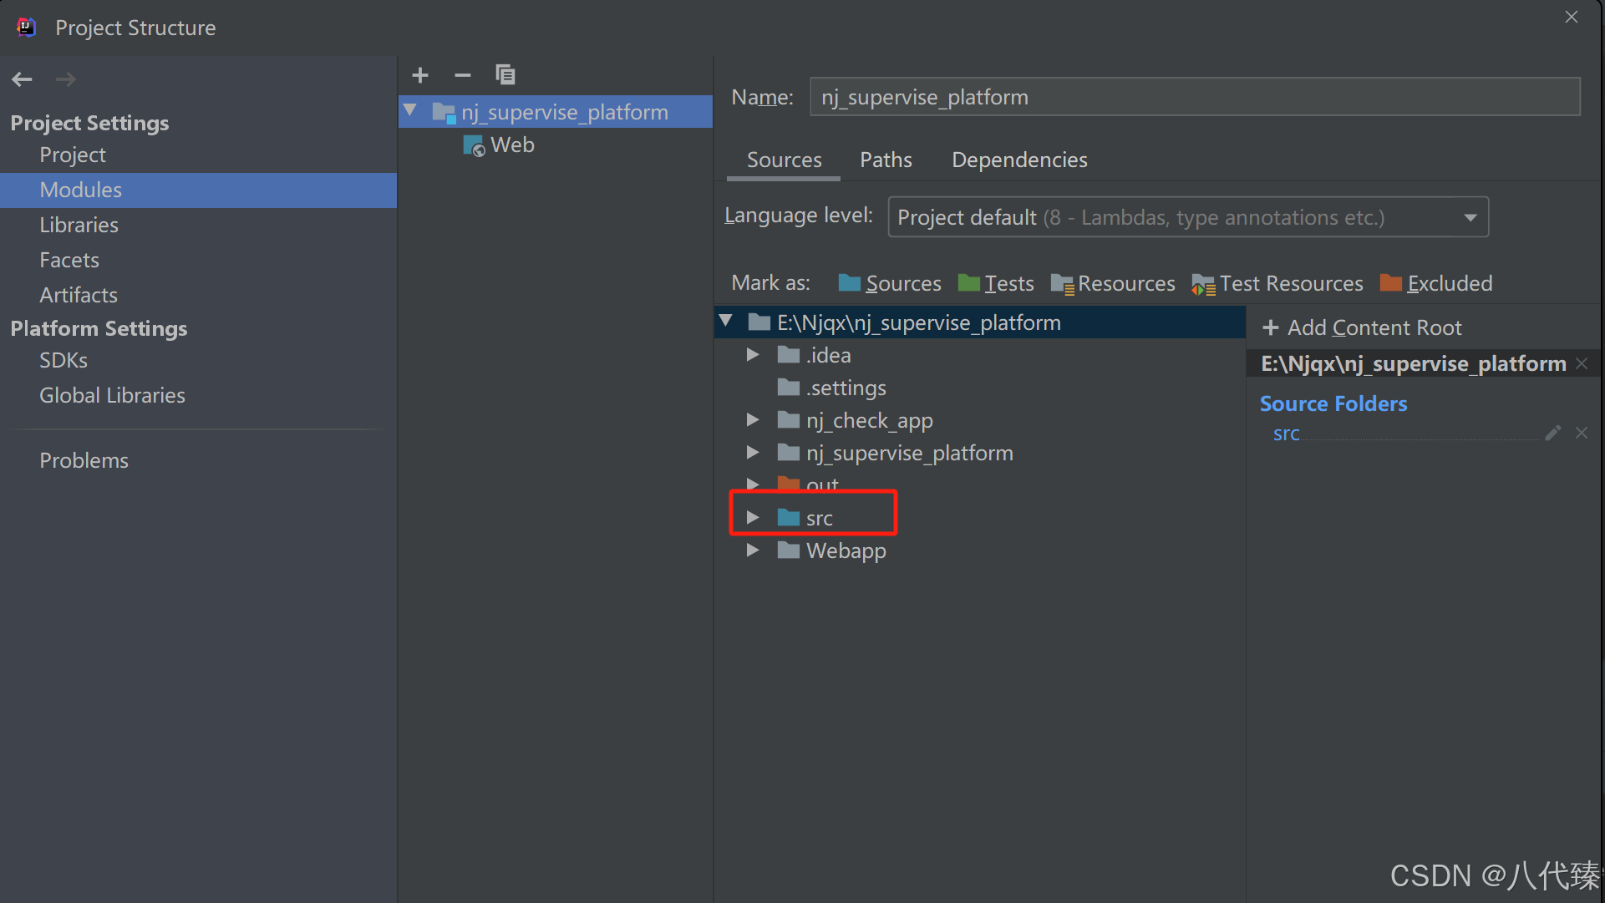Mark folder as Test Resources
The width and height of the screenshot is (1605, 903).
point(1277,283)
